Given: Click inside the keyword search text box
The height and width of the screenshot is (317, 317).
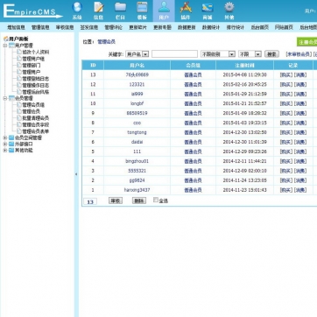Looking at the screenshot, I should point(174,54).
